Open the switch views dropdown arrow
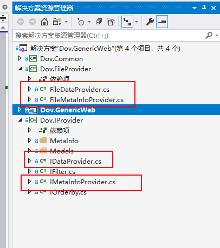The image size is (220, 248). (66, 22)
